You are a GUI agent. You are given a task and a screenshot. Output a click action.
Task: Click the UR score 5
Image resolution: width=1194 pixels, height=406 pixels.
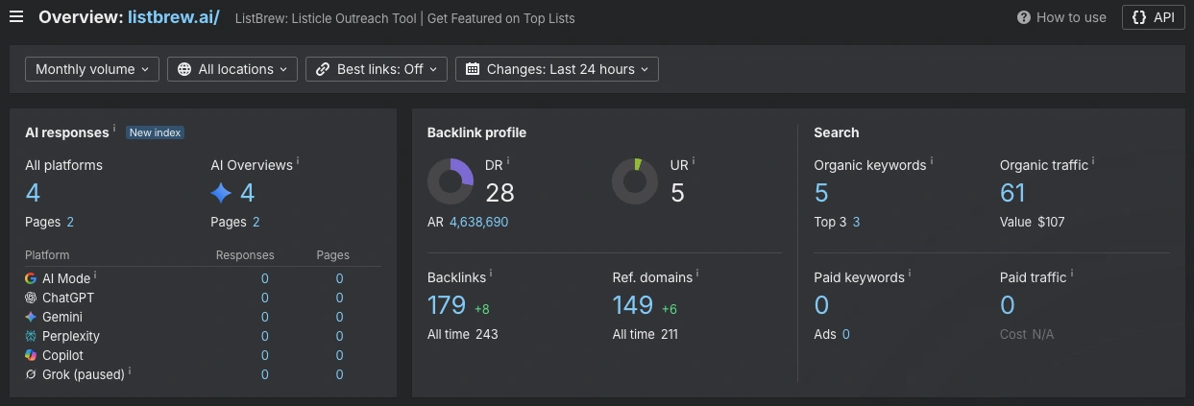[x=677, y=194]
